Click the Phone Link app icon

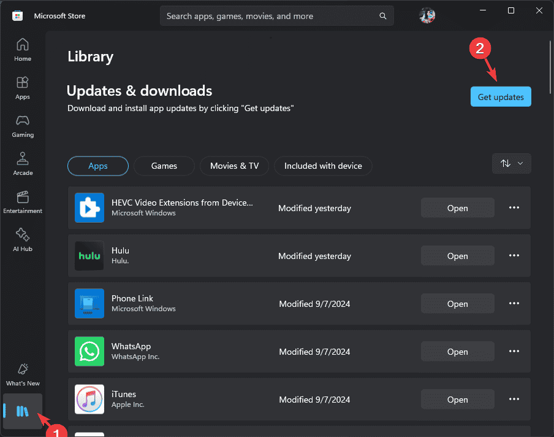(x=89, y=303)
